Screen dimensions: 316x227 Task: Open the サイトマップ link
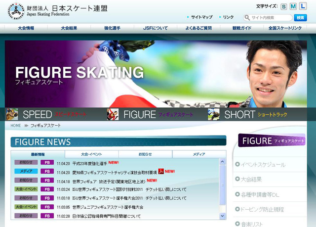coord(202,17)
